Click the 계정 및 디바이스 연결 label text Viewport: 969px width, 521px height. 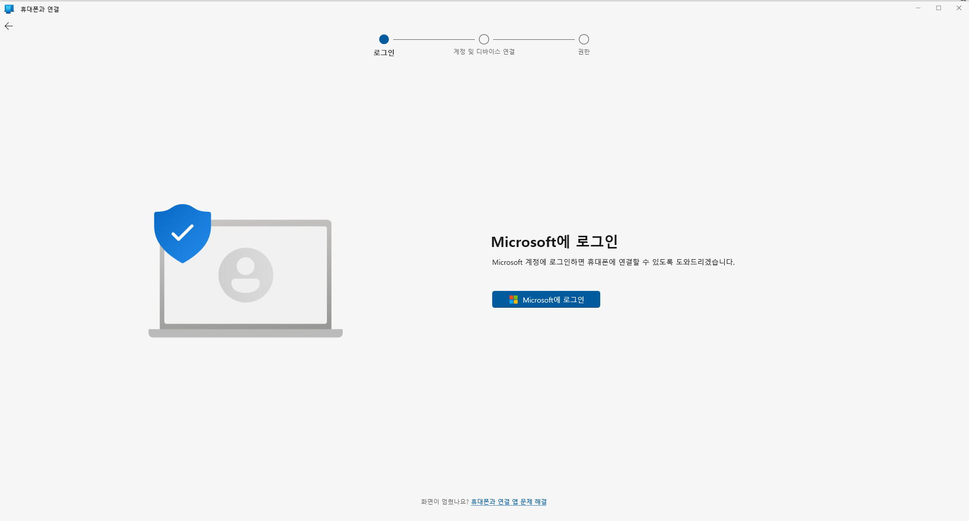tap(484, 52)
